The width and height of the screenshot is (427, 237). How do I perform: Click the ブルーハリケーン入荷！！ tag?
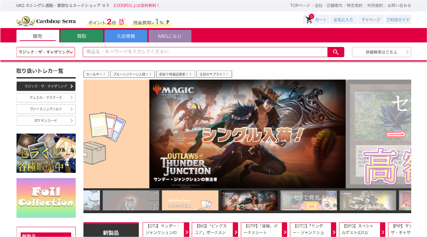tap(132, 74)
